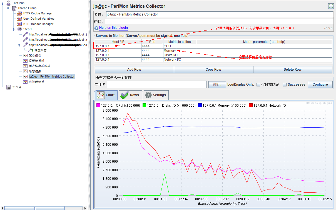This screenshot has width=336, height=210.
Task: Collapse the toSho sampler node toggle
Action: (19, 45)
